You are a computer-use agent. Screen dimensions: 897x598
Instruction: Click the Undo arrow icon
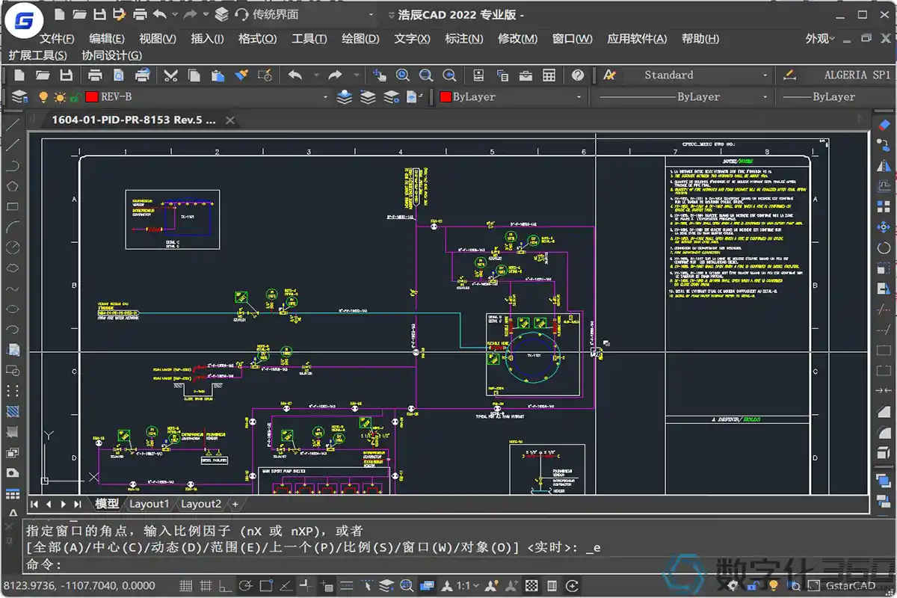point(295,75)
